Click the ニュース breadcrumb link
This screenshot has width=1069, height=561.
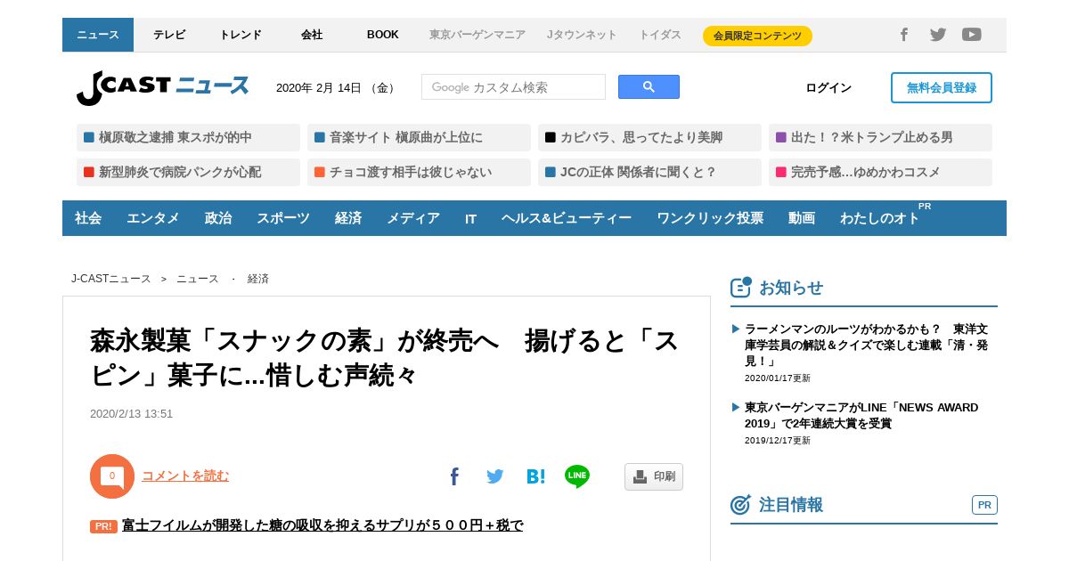coord(198,279)
